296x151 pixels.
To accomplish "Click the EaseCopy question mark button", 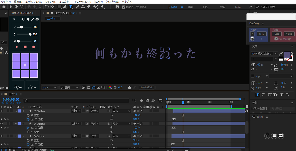I will [x=252, y=34].
